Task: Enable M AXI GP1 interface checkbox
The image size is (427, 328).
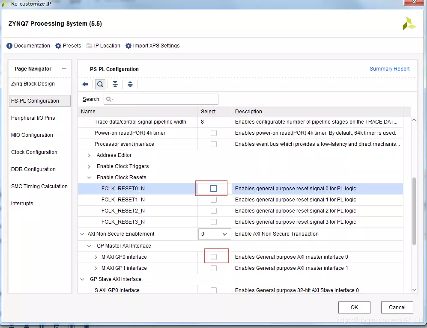Action: click(214, 268)
